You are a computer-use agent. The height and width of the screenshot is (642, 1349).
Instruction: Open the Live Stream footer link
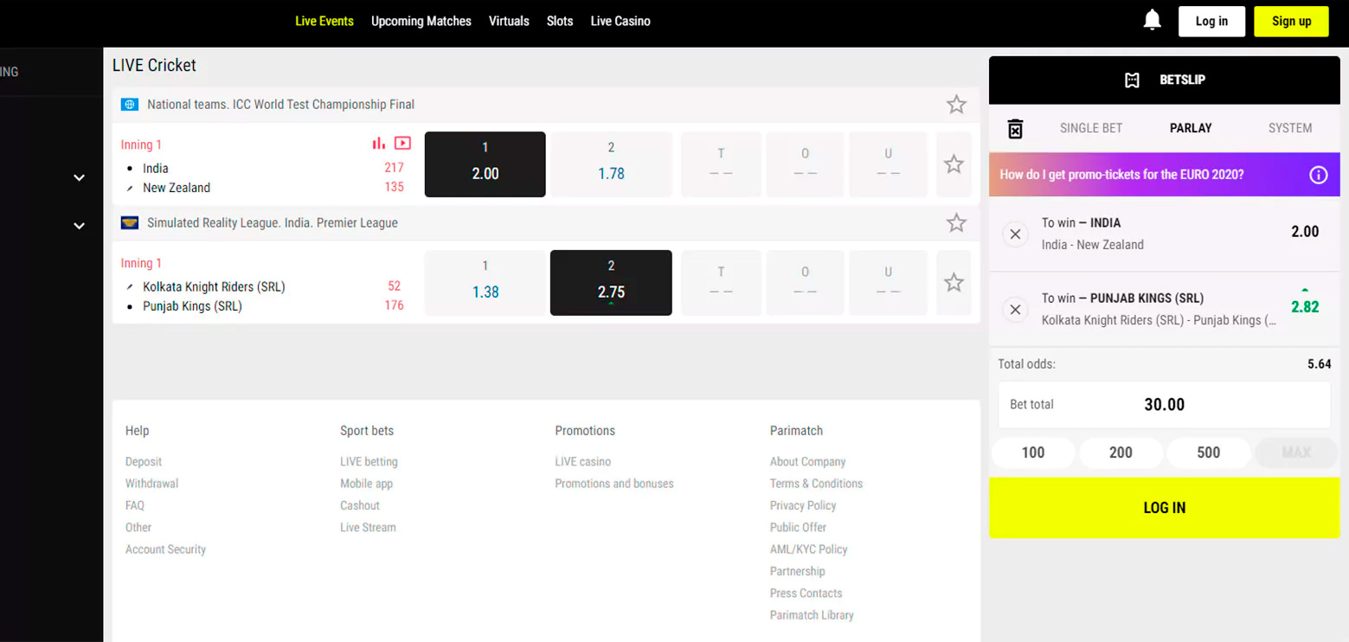pos(368,528)
